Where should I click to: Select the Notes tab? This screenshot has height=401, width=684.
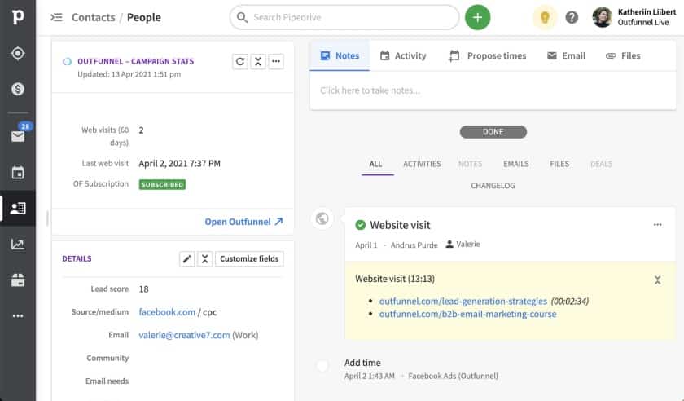[340, 56]
